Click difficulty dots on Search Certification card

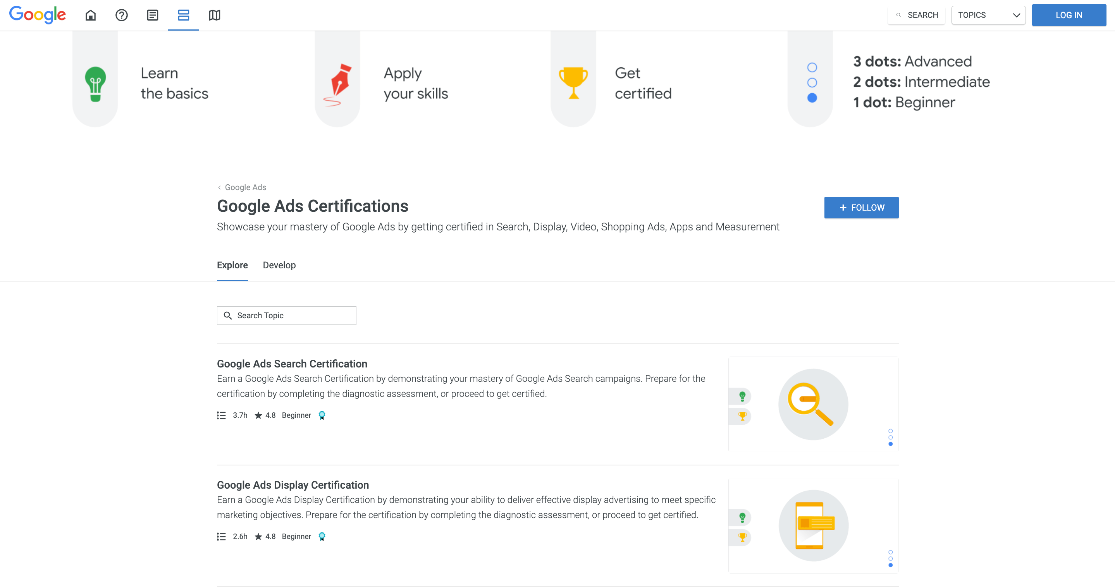point(890,437)
